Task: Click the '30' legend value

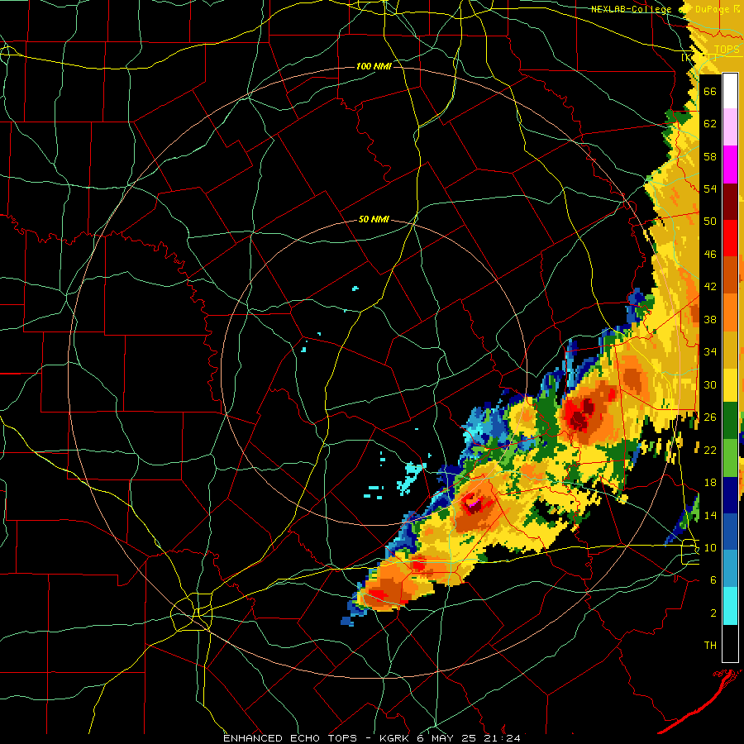Action: 710,384
